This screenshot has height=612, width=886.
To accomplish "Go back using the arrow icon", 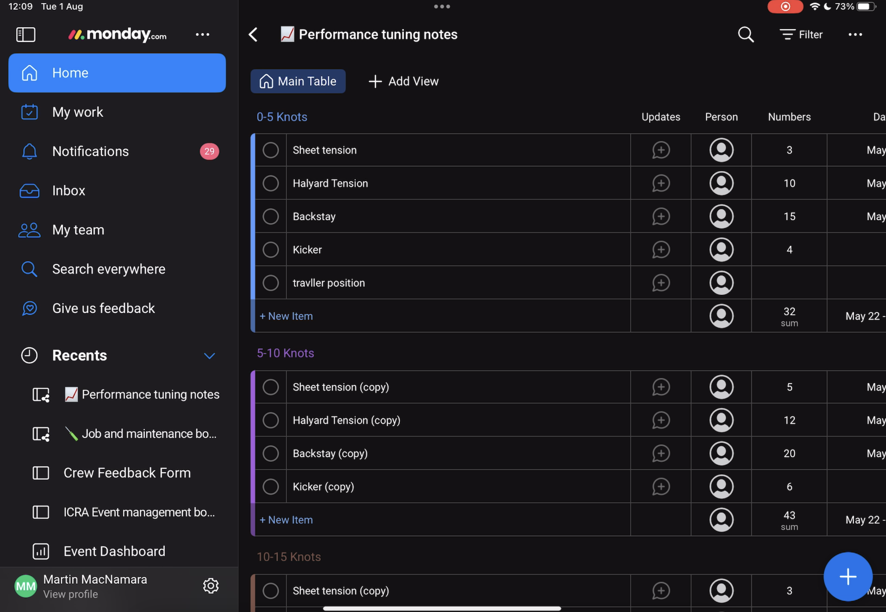I will (x=253, y=35).
